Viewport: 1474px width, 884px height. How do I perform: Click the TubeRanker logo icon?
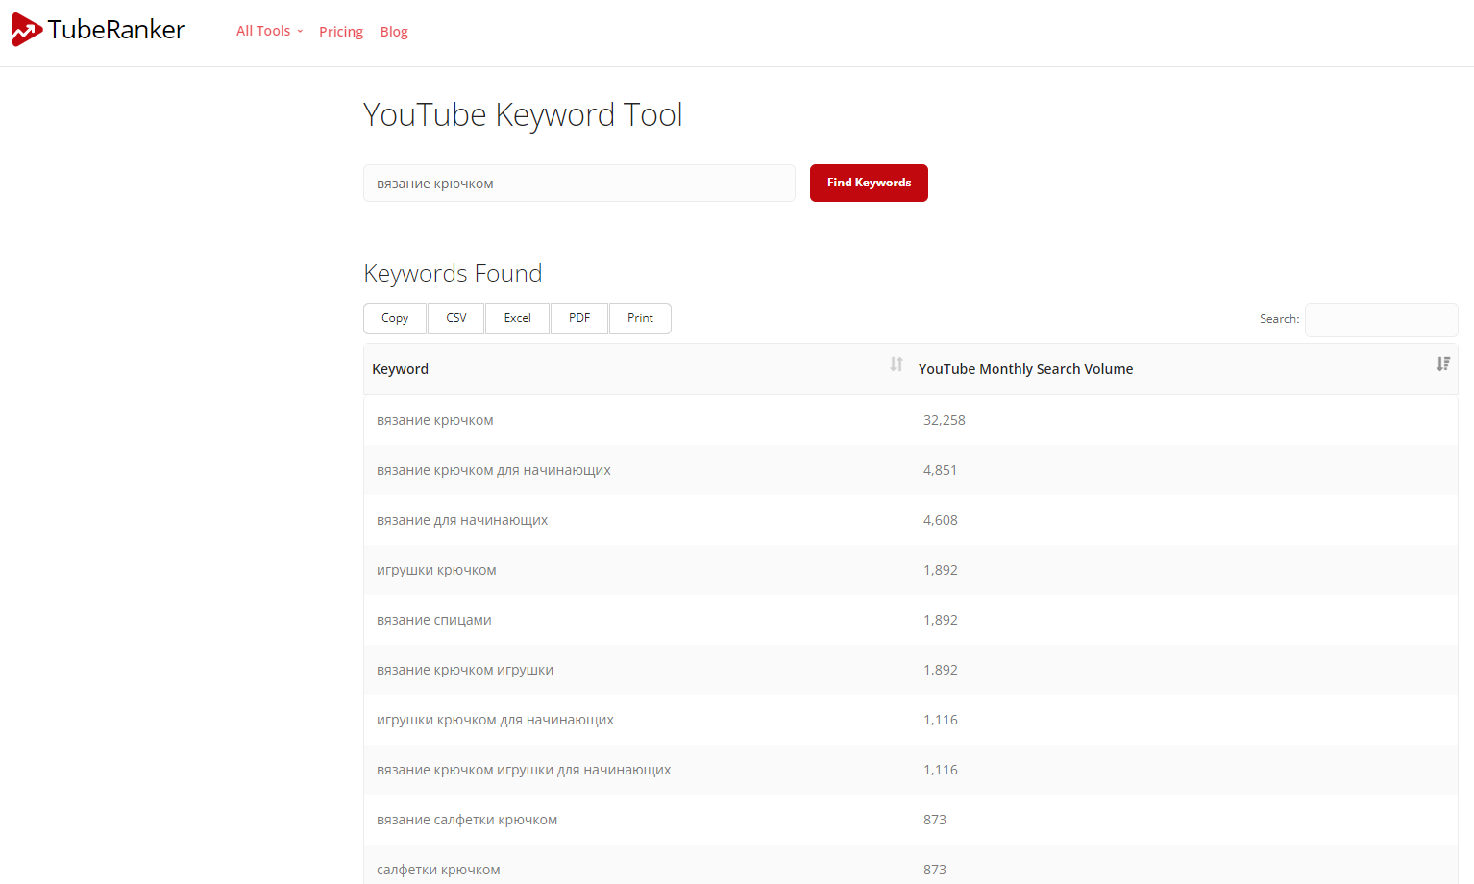[x=27, y=30]
